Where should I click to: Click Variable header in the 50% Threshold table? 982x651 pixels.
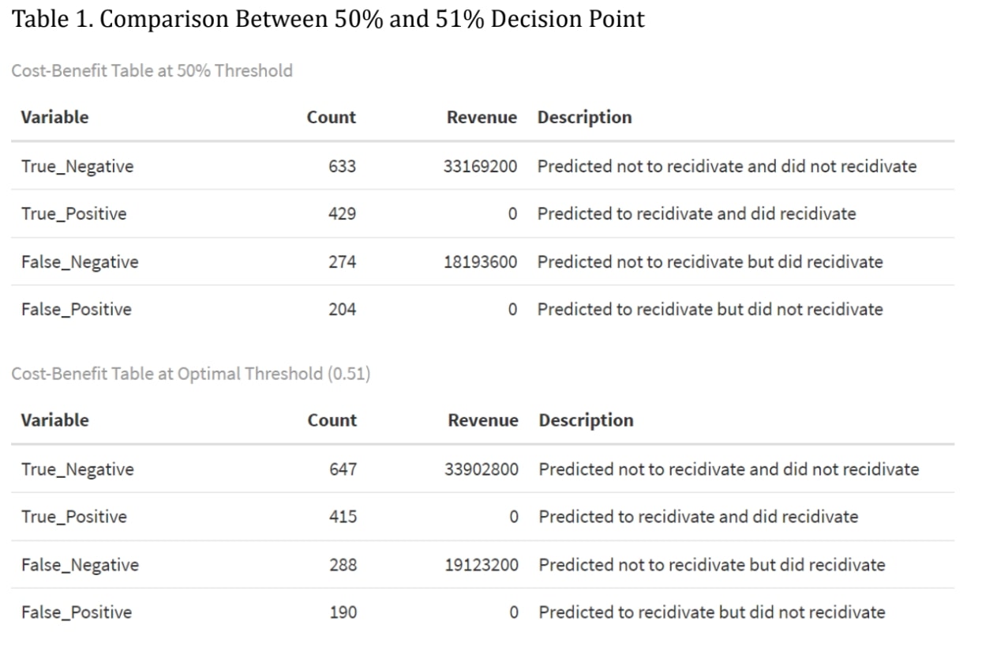54,117
